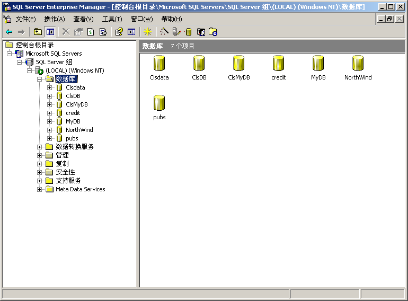Select the highlighted 数据库 tree item

(x=66, y=79)
